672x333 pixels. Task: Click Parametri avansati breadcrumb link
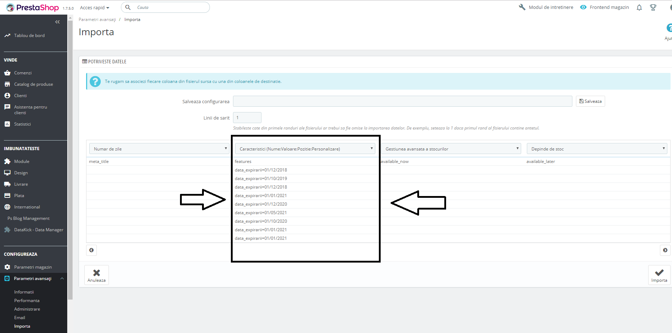click(x=97, y=20)
